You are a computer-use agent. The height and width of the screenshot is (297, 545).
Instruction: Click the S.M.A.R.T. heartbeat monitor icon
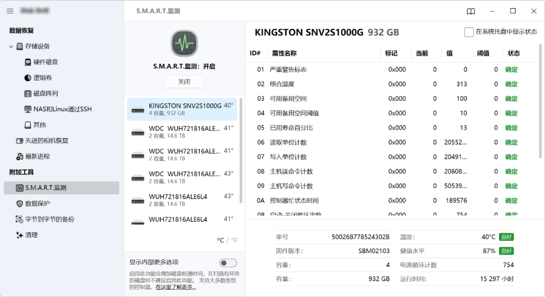184,43
